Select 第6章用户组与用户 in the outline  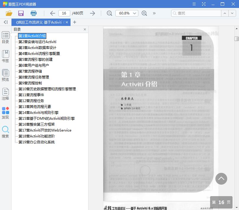tap(34, 65)
